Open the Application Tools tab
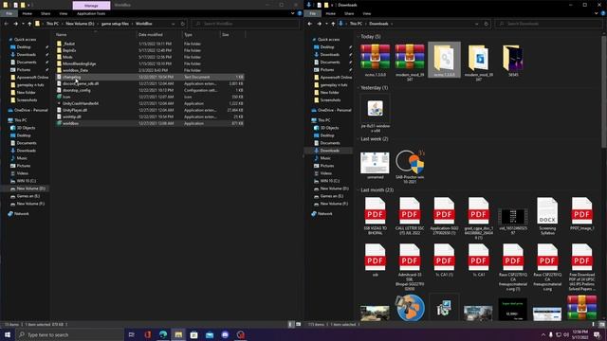 91,13
